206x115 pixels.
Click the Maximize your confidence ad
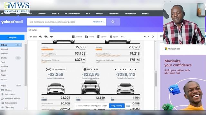pos(178,63)
